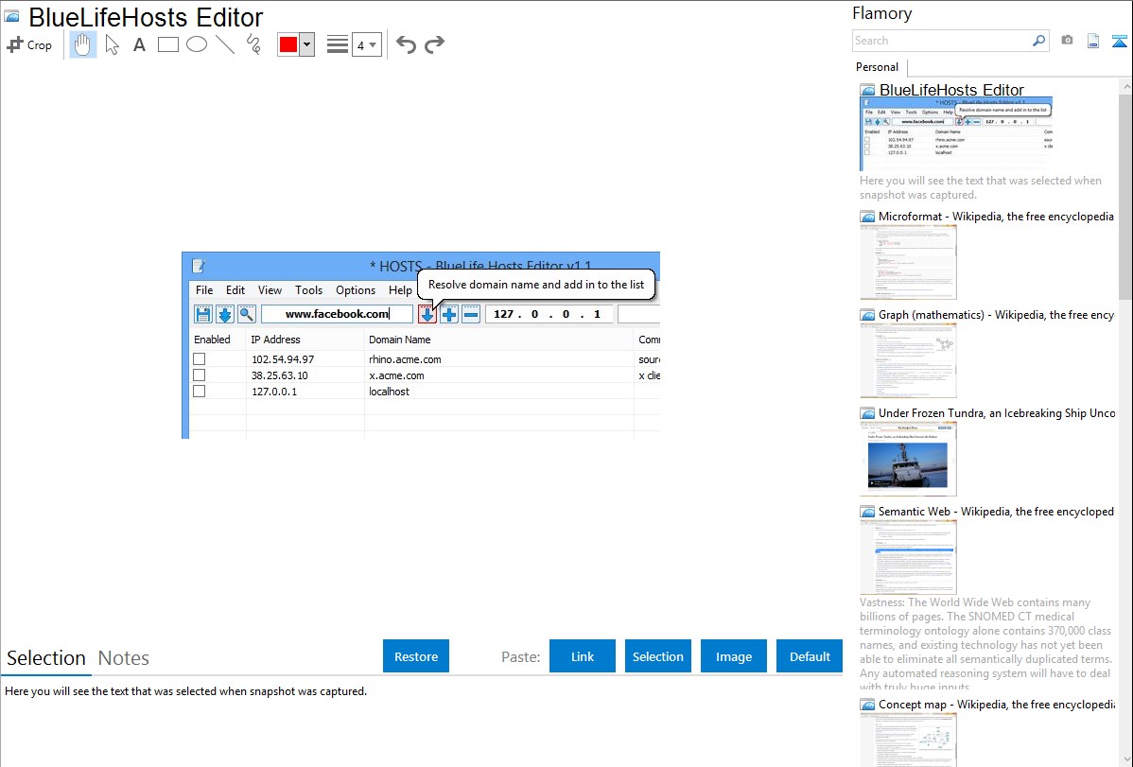Select the Graph (mathematics) snapshot title
The image size is (1133, 767).
coord(996,315)
